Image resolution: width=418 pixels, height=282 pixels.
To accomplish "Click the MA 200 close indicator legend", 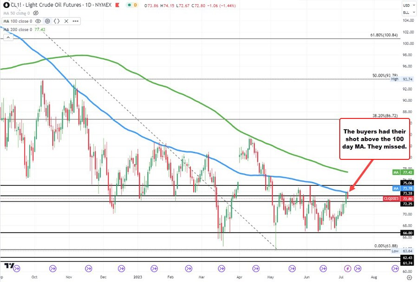I will coord(16,29).
